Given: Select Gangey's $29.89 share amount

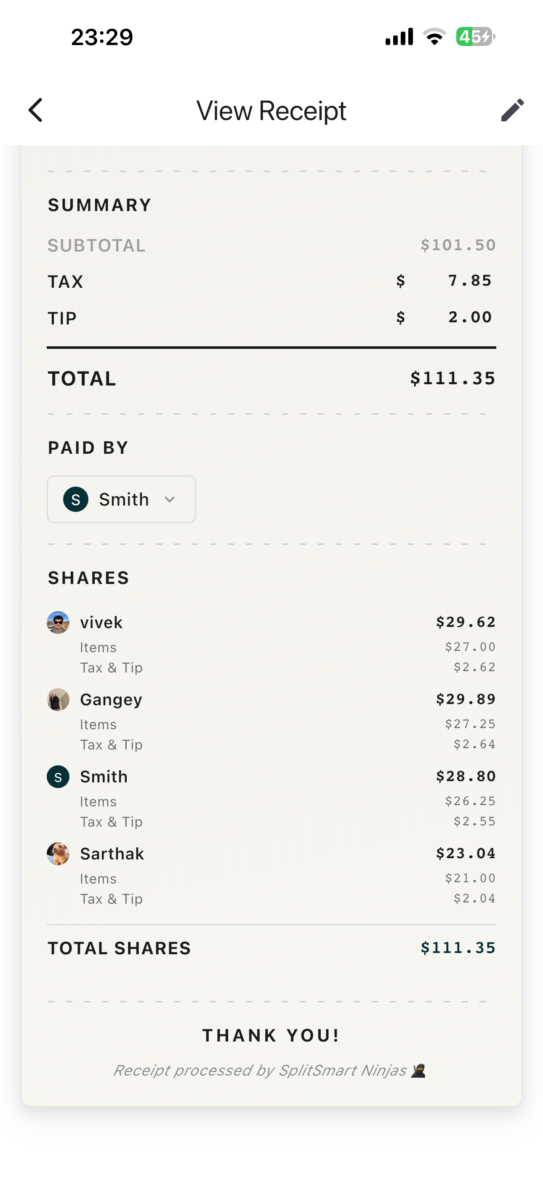Looking at the screenshot, I should [465, 699].
